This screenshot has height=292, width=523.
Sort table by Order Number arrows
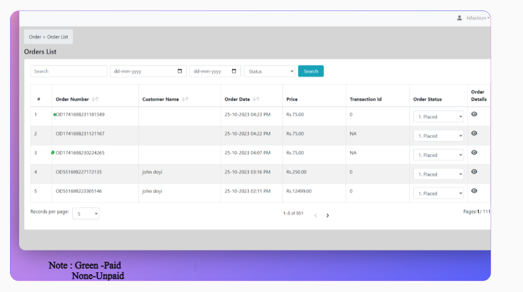(x=95, y=99)
